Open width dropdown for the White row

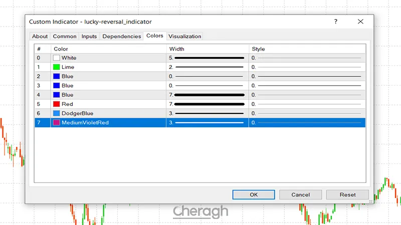[x=207, y=58]
